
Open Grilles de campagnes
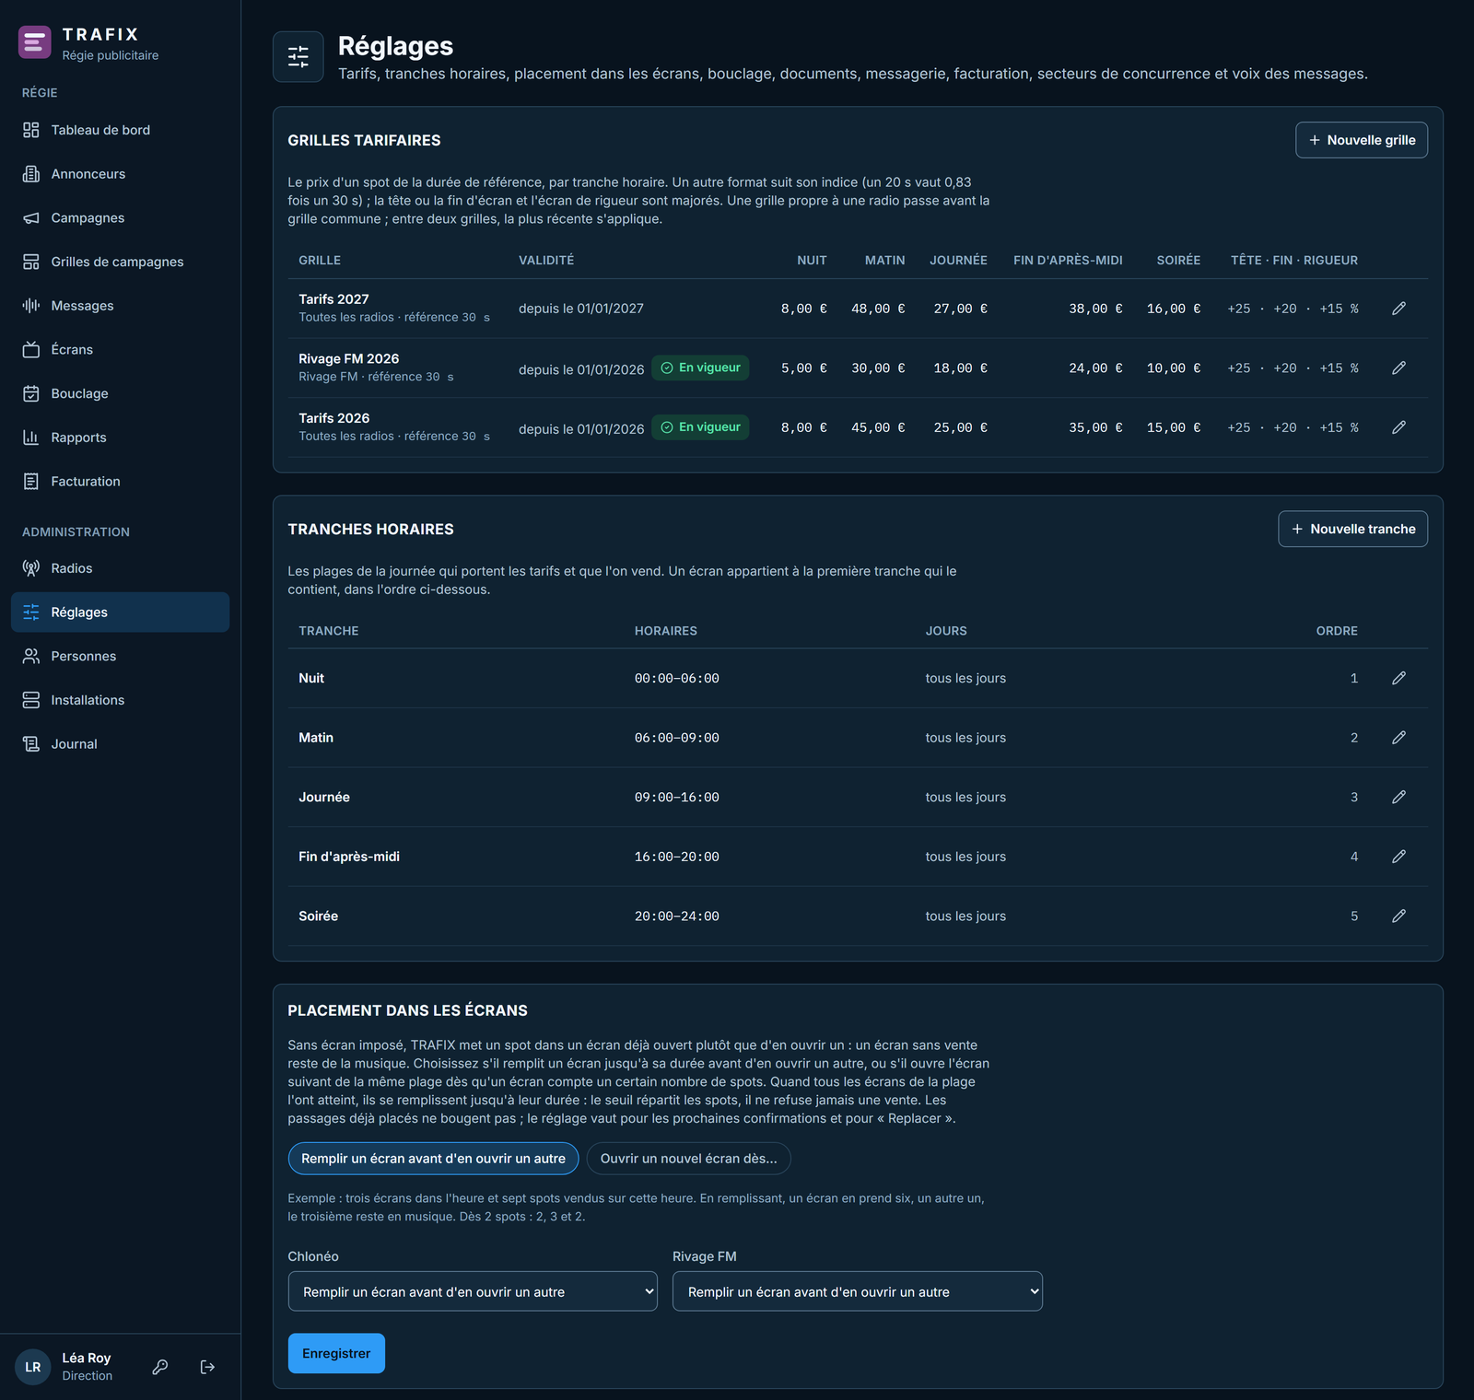pyautogui.click(x=120, y=262)
